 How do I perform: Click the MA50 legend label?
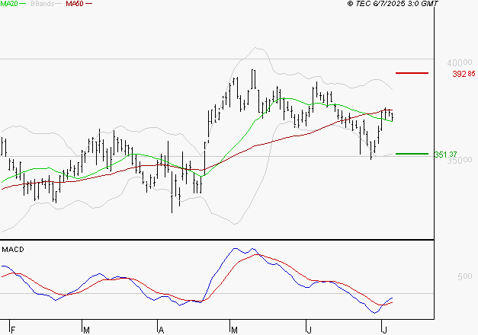[75, 4]
